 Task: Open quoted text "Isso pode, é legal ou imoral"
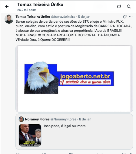[65, 126]
